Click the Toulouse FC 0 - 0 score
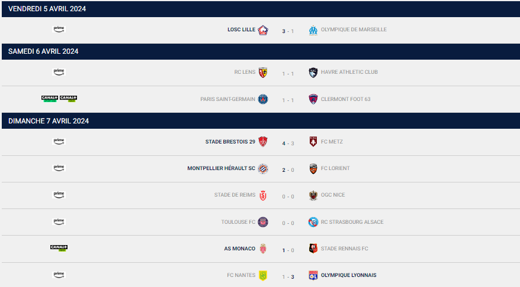 (x=288, y=223)
